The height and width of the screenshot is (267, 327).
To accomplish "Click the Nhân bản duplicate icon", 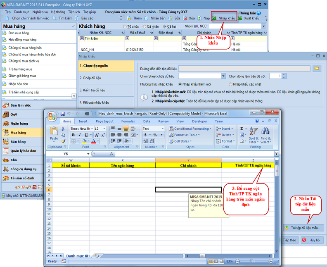I will [147, 18].
